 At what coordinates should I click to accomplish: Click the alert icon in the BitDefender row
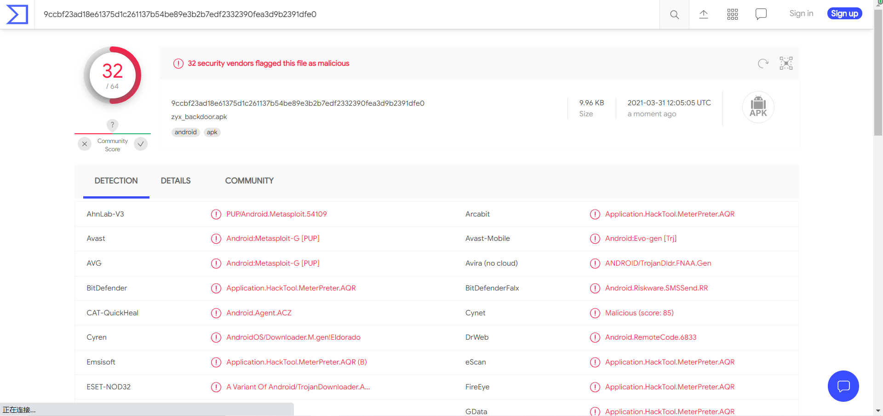[x=216, y=288]
